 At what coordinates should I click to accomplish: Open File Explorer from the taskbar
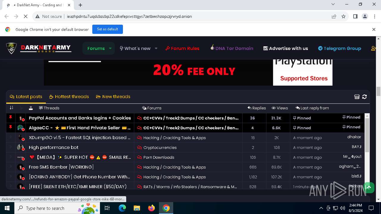(x=137, y=208)
